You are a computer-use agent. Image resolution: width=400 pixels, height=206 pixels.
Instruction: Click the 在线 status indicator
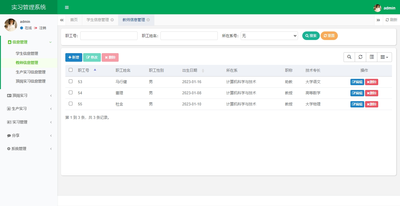pyautogui.click(x=26, y=28)
